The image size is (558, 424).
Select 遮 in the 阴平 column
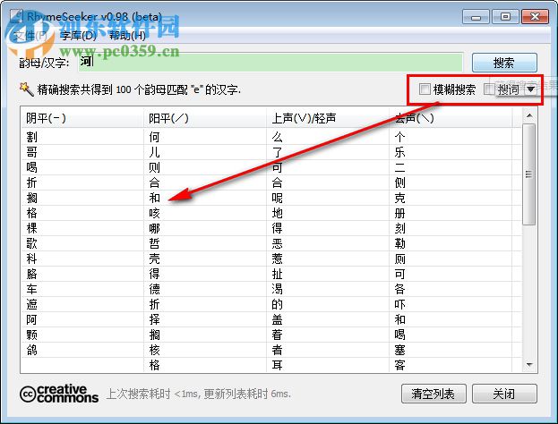pyautogui.click(x=31, y=304)
